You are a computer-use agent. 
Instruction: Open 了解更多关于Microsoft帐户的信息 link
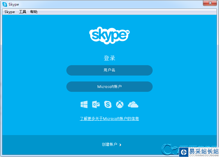click(x=109, y=118)
